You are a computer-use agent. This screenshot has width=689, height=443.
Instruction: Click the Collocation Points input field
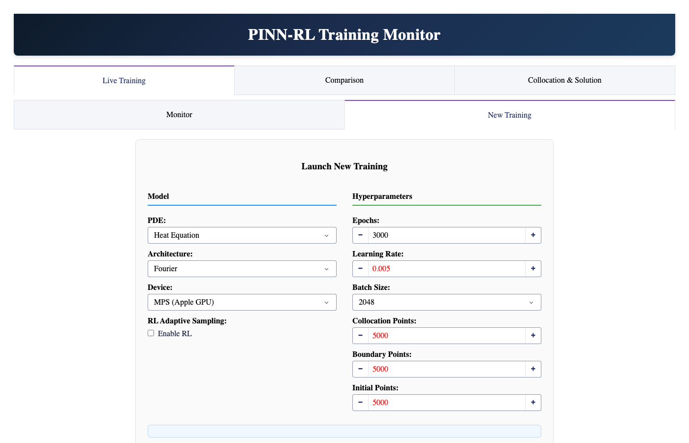447,336
